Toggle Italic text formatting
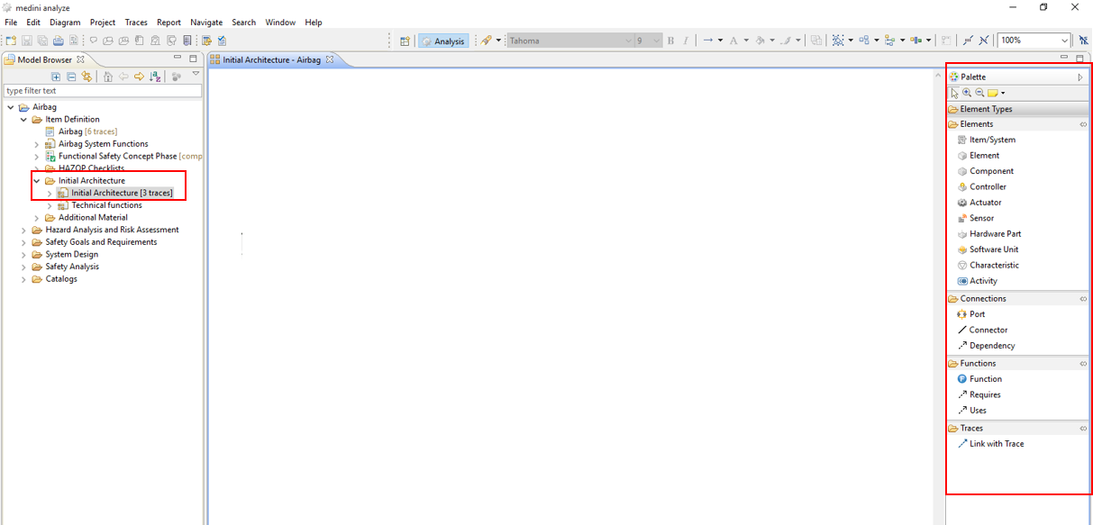 click(x=686, y=41)
